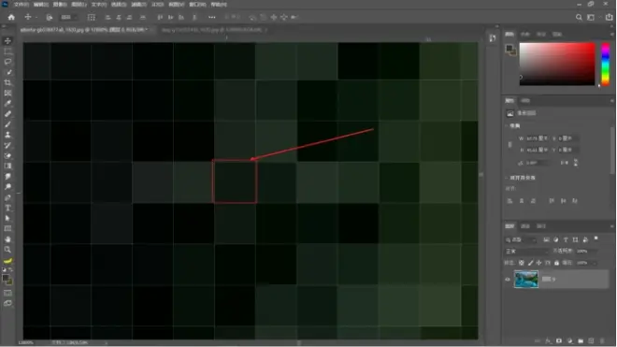Toggle layer visibility eye icon
The image size is (617, 347).
(508, 280)
